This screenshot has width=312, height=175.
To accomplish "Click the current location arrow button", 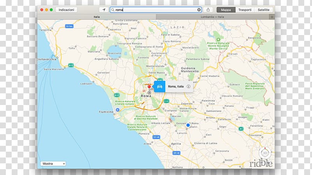I will point(104,10).
